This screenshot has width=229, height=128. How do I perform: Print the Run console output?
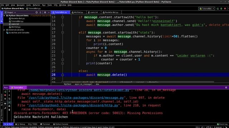[9, 106]
